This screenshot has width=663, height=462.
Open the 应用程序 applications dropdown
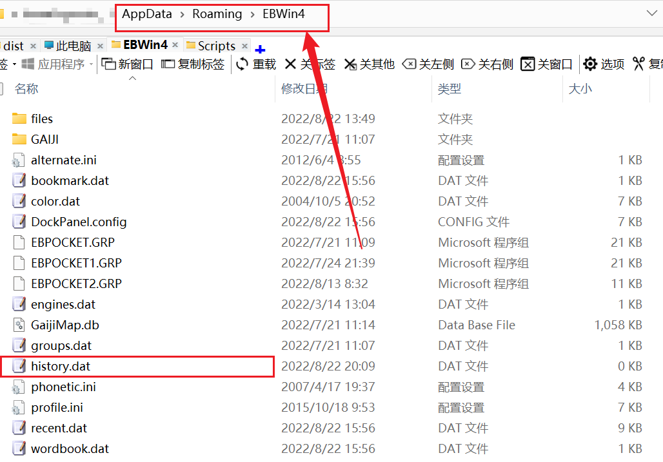click(58, 64)
